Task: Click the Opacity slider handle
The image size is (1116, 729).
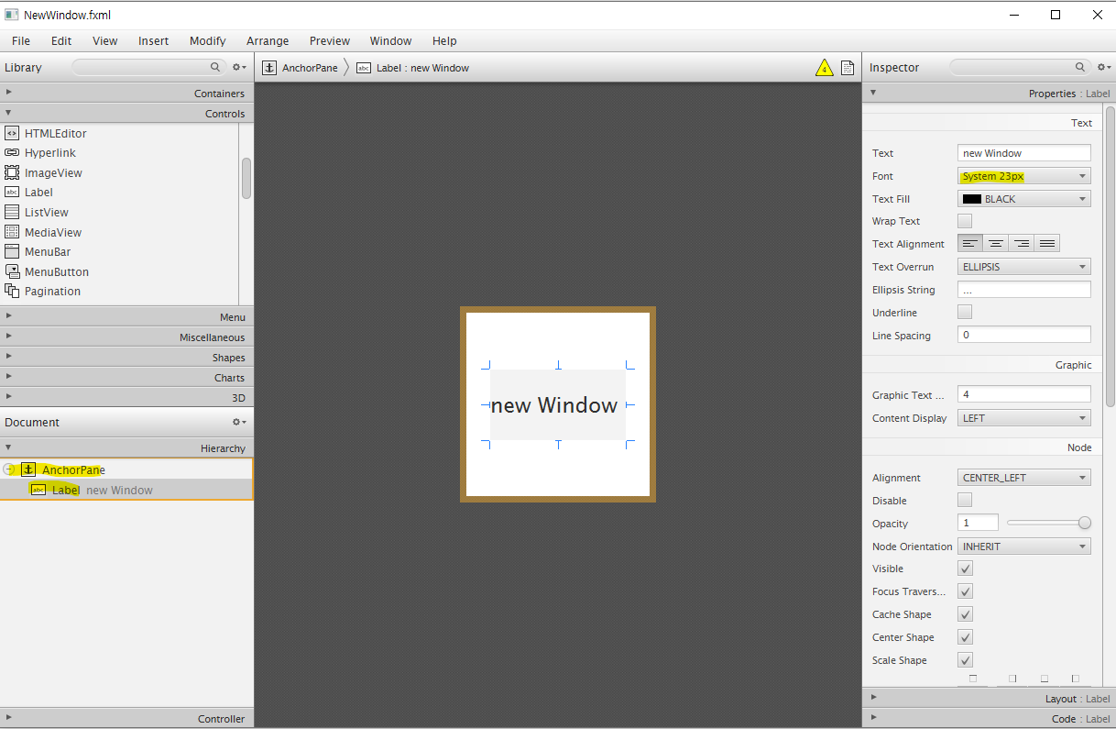Action: tap(1085, 523)
